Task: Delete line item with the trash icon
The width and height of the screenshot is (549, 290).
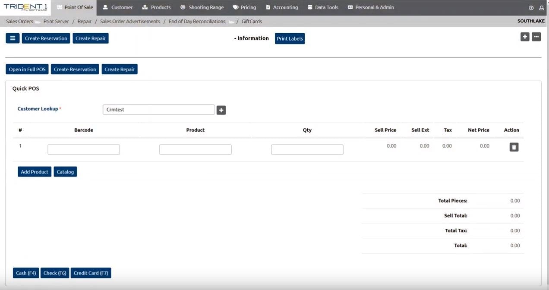Action: tap(514, 147)
